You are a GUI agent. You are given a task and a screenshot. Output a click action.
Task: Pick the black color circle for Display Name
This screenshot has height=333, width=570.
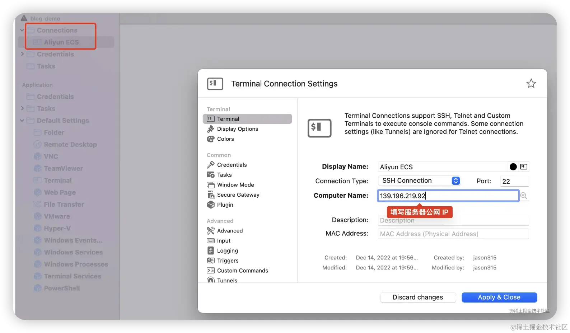point(513,166)
